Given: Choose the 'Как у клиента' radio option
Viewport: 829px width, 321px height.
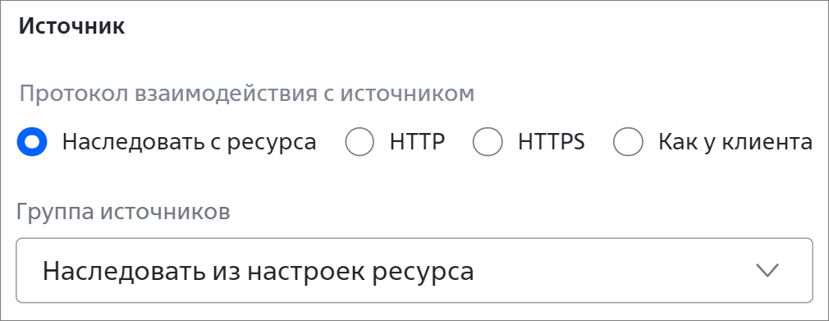Looking at the screenshot, I should pos(628,142).
